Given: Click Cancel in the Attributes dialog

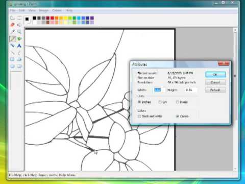Looking at the screenshot, I should point(215,82).
